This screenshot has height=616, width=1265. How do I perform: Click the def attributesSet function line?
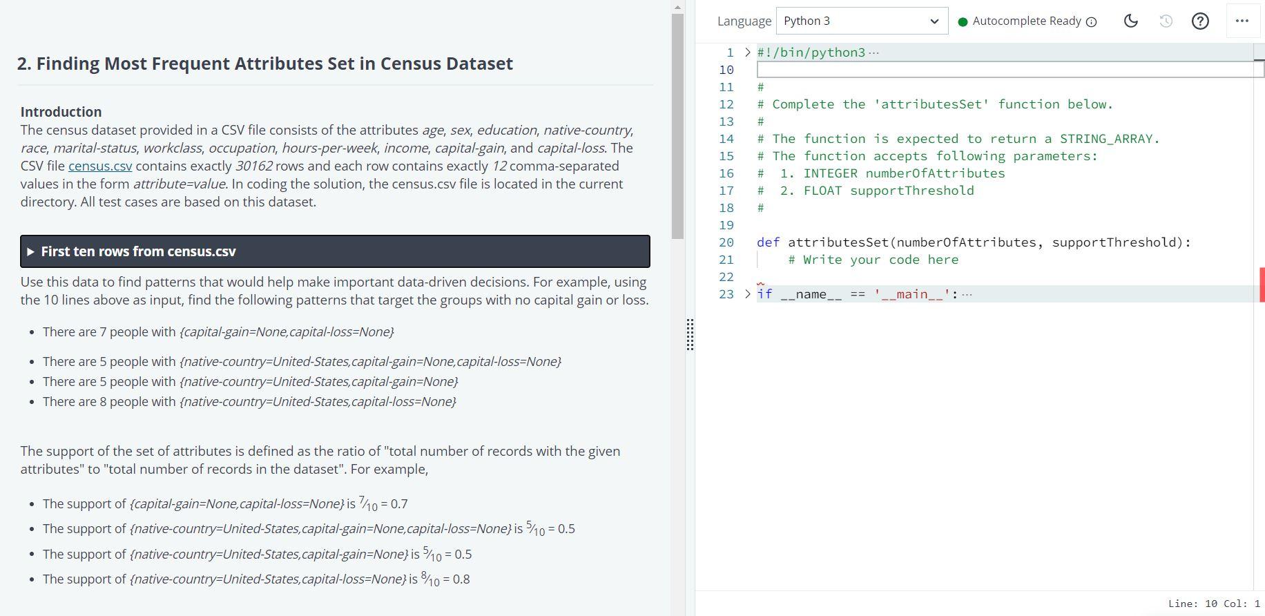[974, 242]
